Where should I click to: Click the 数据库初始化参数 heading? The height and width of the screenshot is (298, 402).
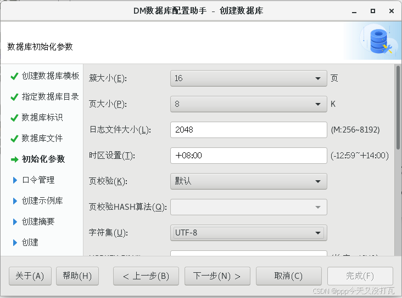[40, 47]
